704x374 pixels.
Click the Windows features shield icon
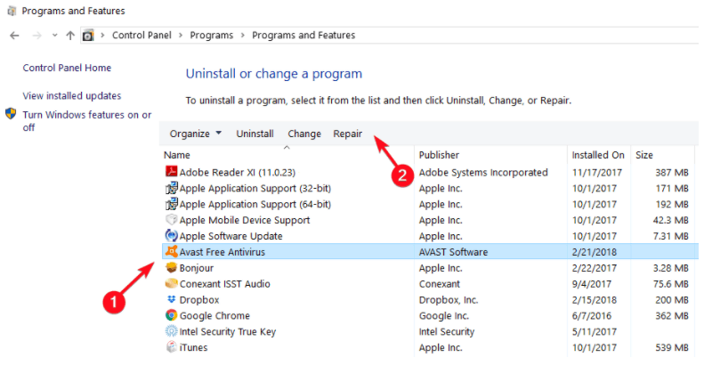11,114
